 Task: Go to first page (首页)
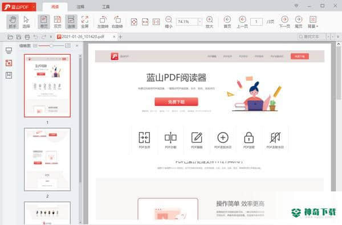click(227, 22)
